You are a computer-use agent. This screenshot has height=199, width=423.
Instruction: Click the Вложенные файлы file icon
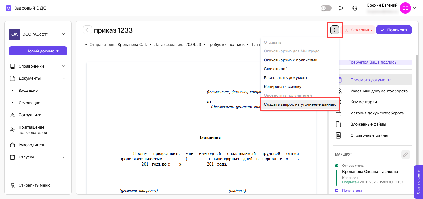point(338,124)
